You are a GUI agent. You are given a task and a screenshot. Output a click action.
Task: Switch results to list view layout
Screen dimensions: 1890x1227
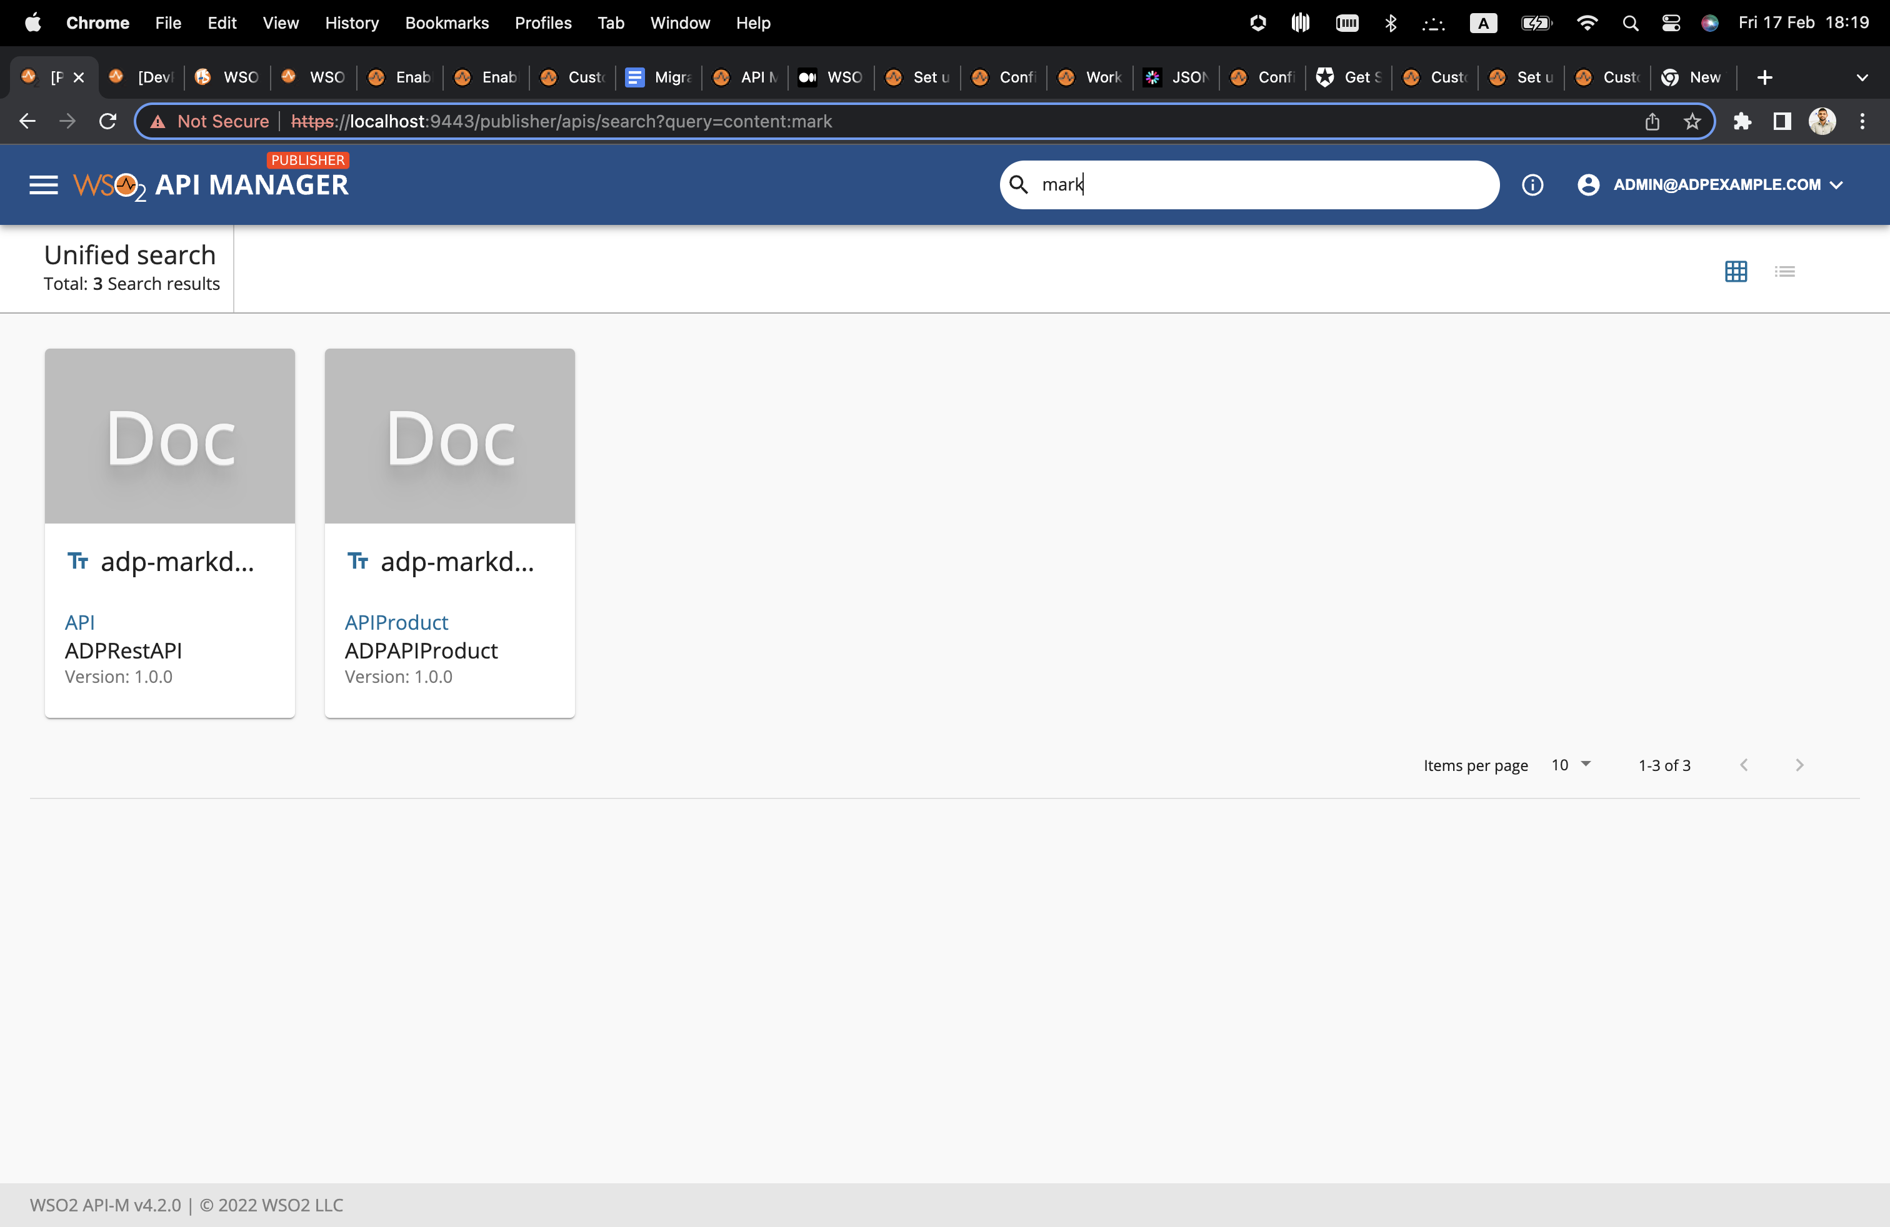pos(1784,271)
